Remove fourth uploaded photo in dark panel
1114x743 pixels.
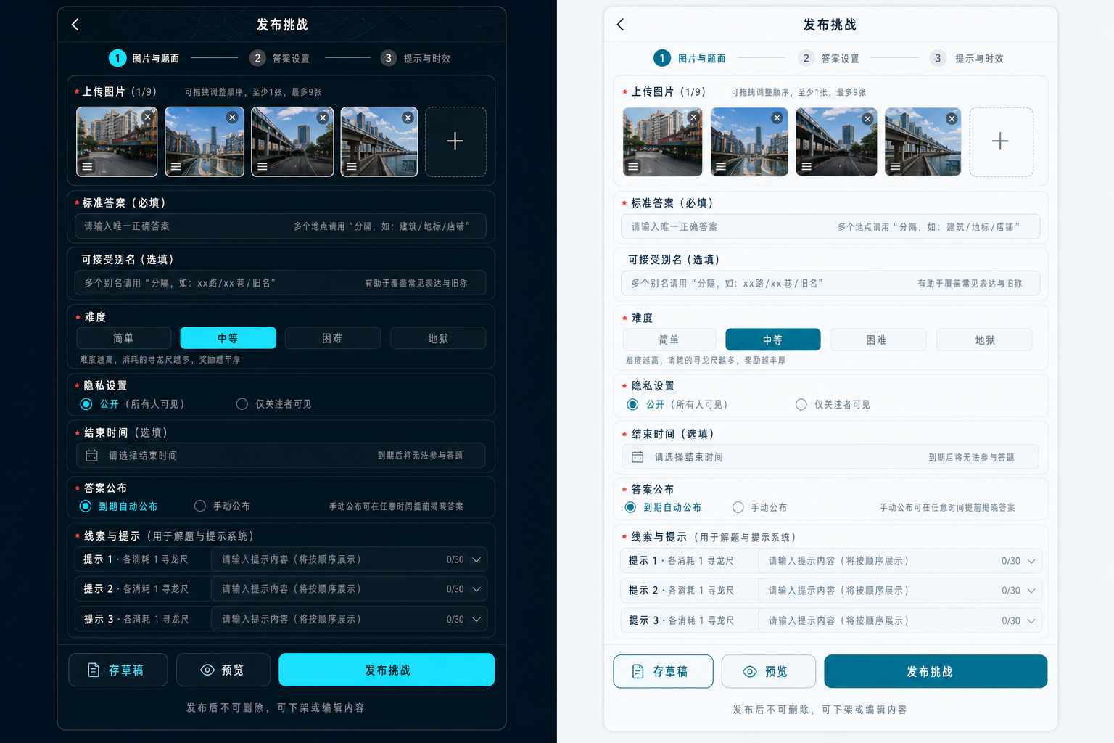pos(408,117)
